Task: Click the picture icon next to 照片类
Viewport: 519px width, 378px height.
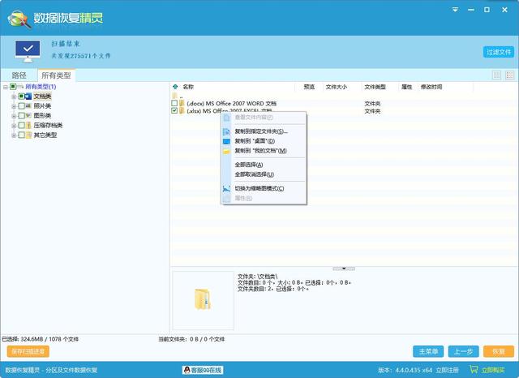Action: [x=28, y=106]
